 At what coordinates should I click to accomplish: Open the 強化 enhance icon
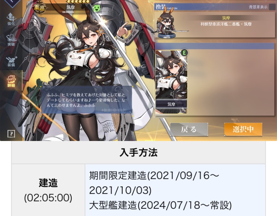click(11, 19)
